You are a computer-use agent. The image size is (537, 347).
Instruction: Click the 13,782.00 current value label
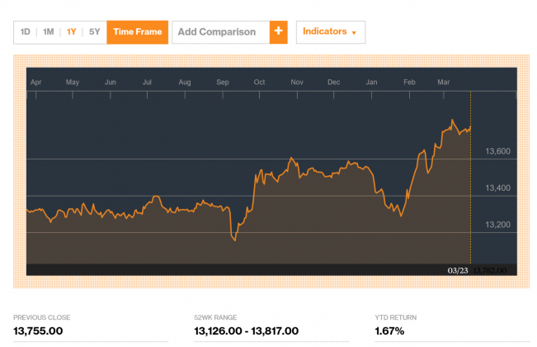(488, 269)
